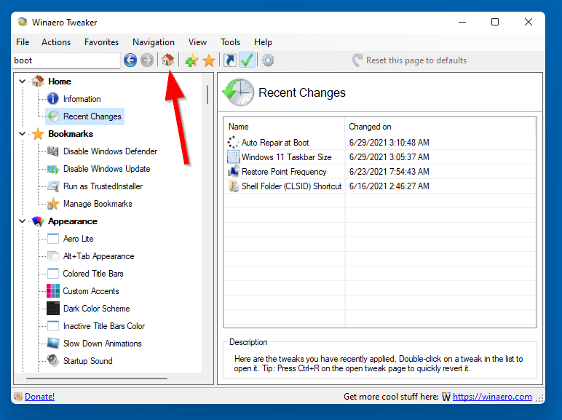Image resolution: width=562 pixels, height=420 pixels.
Task: Open the Help menu
Action: pyautogui.click(x=263, y=42)
